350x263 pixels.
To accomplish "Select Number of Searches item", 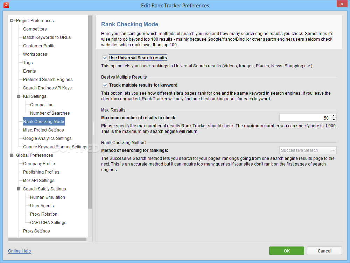I will pos(50,113).
